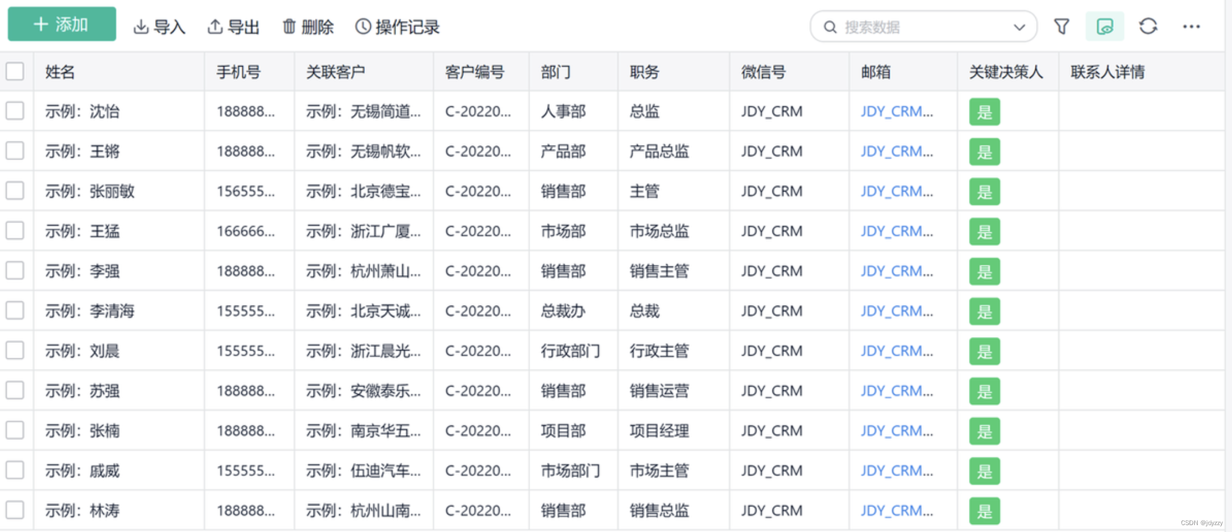Select the customer cell 示例：安徽泰乐...
The height and width of the screenshot is (532, 1232).
(363, 390)
